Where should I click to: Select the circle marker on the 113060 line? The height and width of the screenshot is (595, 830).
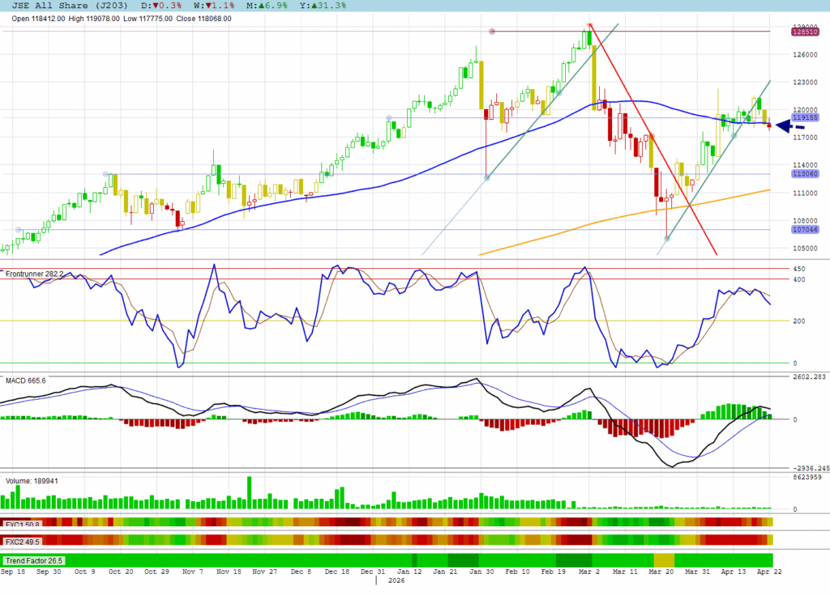pos(106,174)
